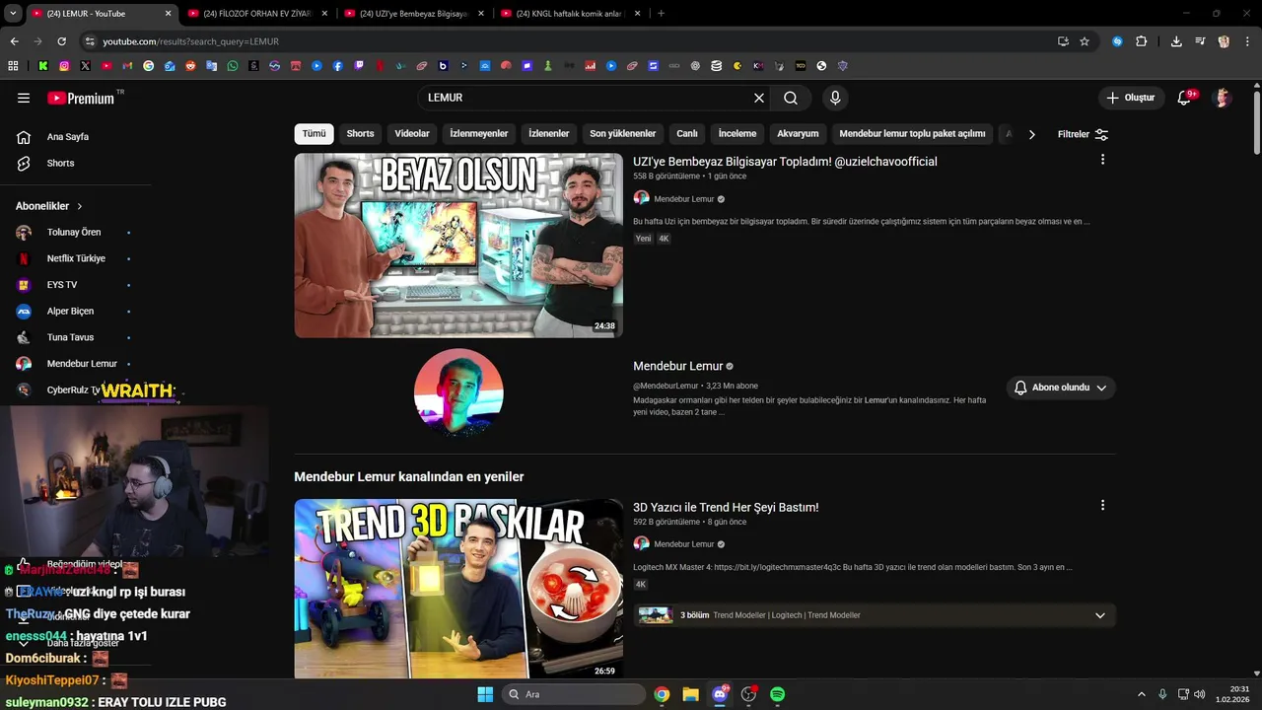Bookmark this page with the star
The height and width of the screenshot is (710, 1262).
point(1085,41)
